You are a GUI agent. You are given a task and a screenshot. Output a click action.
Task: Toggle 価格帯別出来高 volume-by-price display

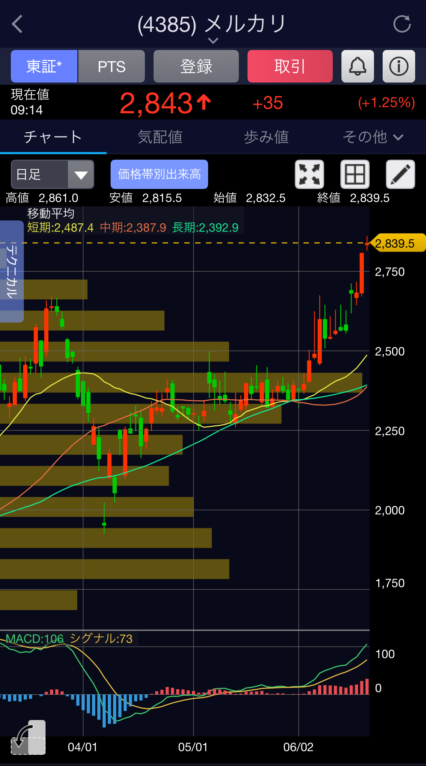coord(159,174)
